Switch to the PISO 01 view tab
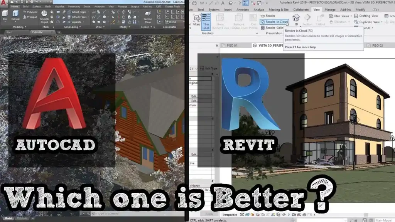 (x=230, y=45)
